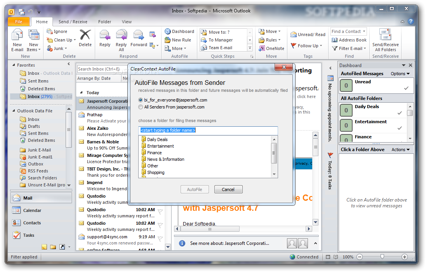The height and width of the screenshot is (272, 426).
Task: Open the Actions dropdown in Dashboard
Action: (x=400, y=150)
